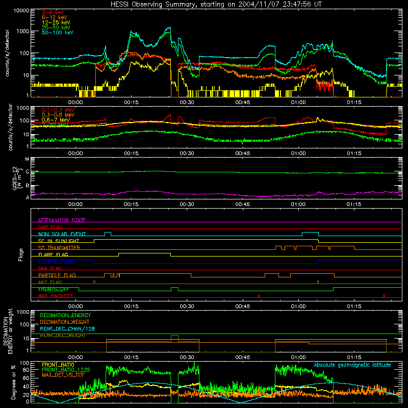Select the PARTICLE_FLAG label

tap(57, 275)
